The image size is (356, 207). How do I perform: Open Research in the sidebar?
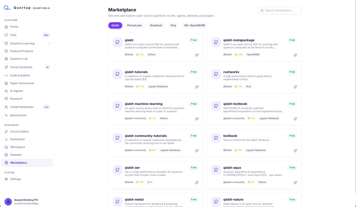[27, 99]
